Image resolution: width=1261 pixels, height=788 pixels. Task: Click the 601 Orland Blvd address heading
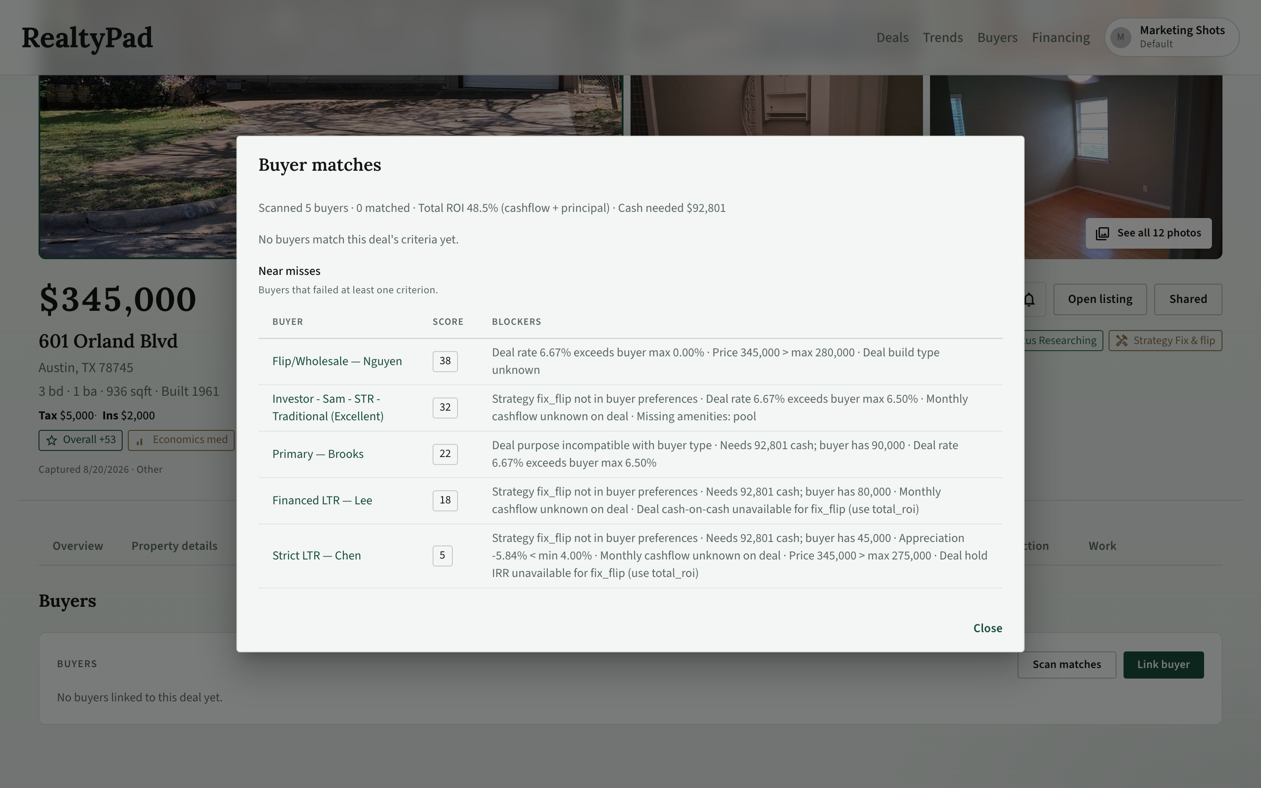109,341
